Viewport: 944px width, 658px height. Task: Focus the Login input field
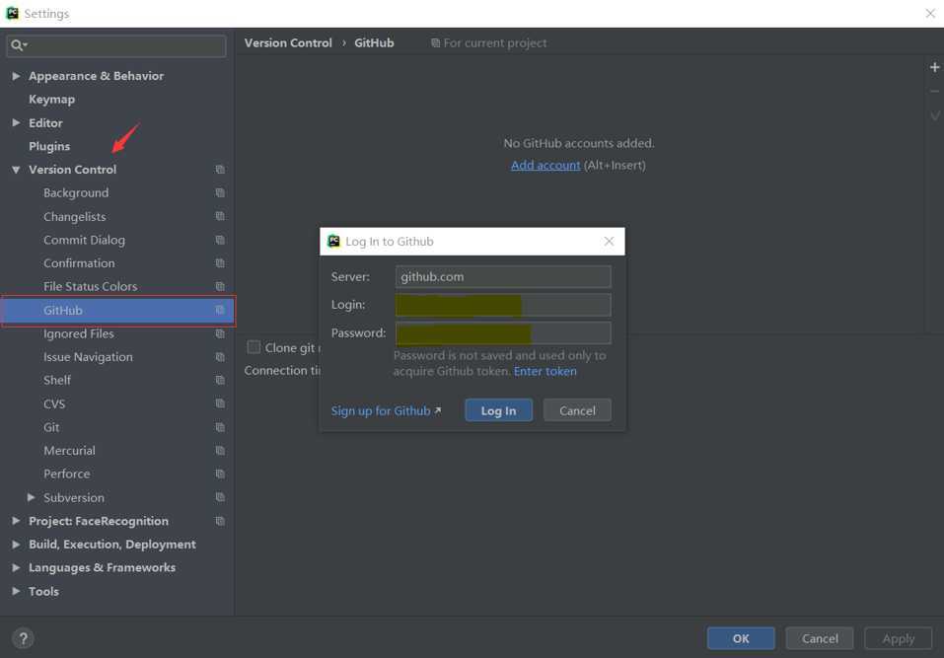coord(503,305)
